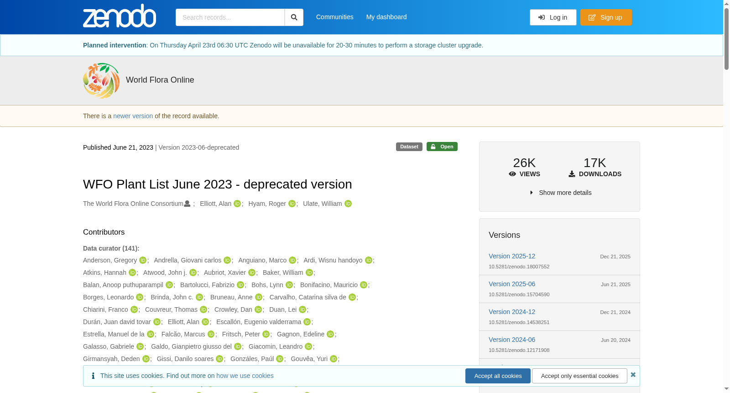
Task: Click DOI text 10.5281/zenodo.12171908
Action: pyautogui.click(x=519, y=350)
